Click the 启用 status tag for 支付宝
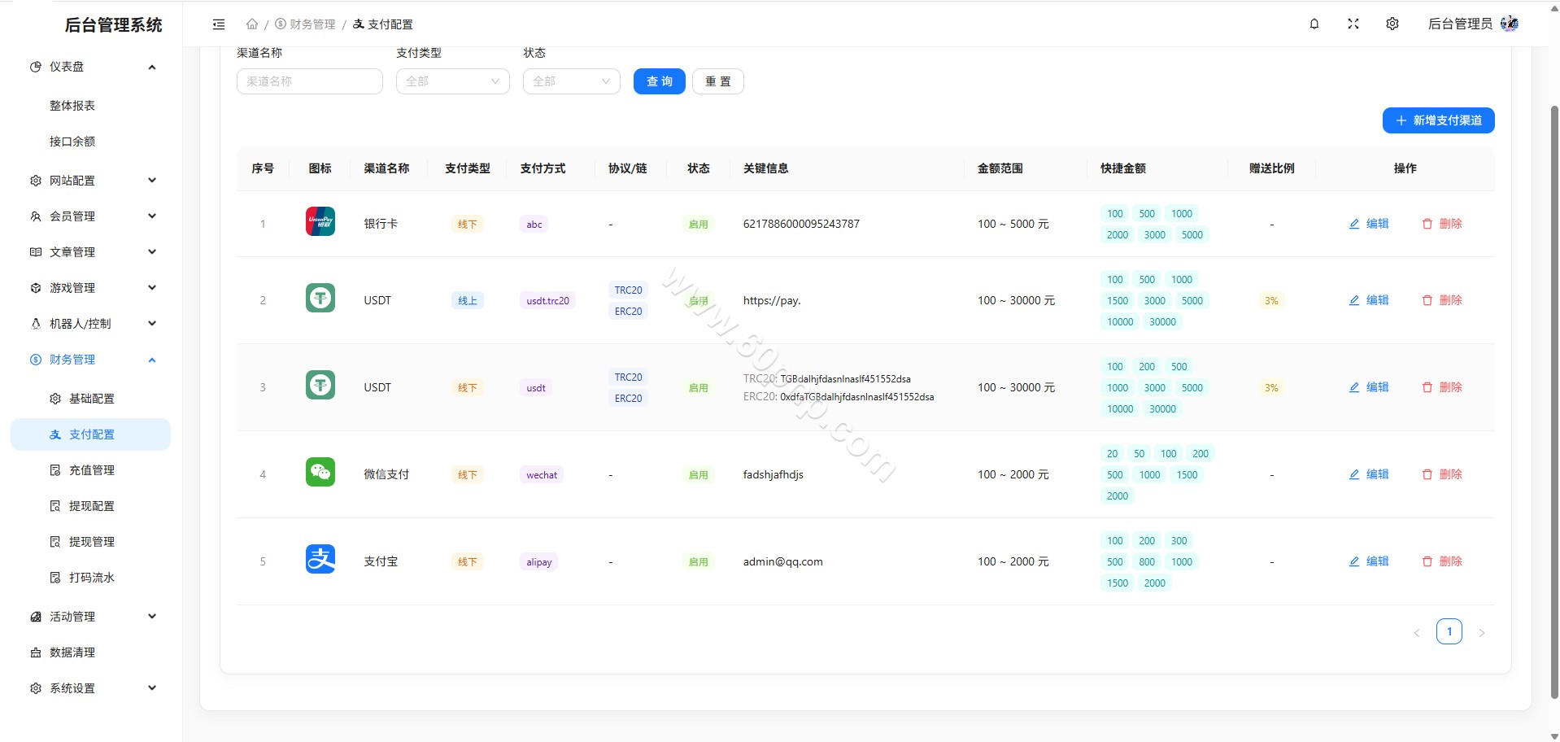Image resolution: width=1560 pixels, height=742 pixels. pos(699,561)
